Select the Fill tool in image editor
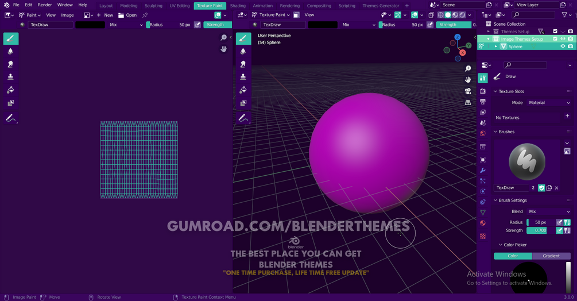This screenshot has height=301, width=577. tap(11, 90)
